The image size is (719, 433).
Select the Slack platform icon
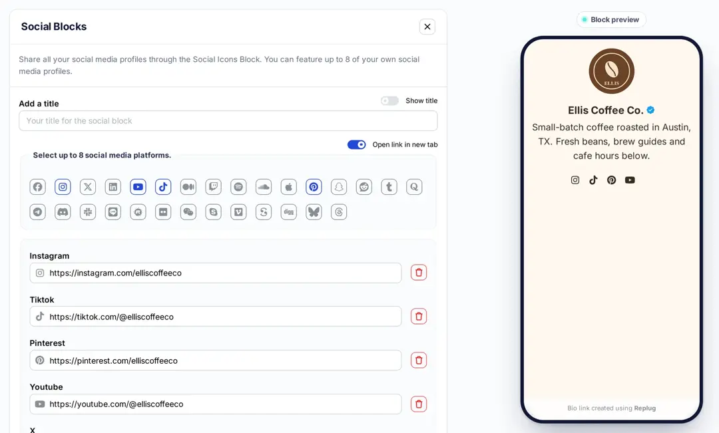[x=88, y=212]
